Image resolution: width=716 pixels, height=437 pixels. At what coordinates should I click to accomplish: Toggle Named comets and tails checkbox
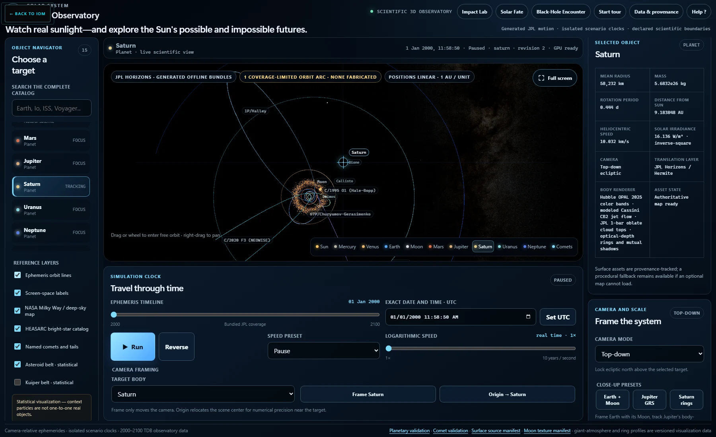(x=18, y=346)
